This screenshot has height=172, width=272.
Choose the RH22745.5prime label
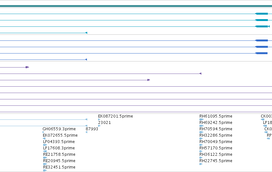[x=216, y=161]
